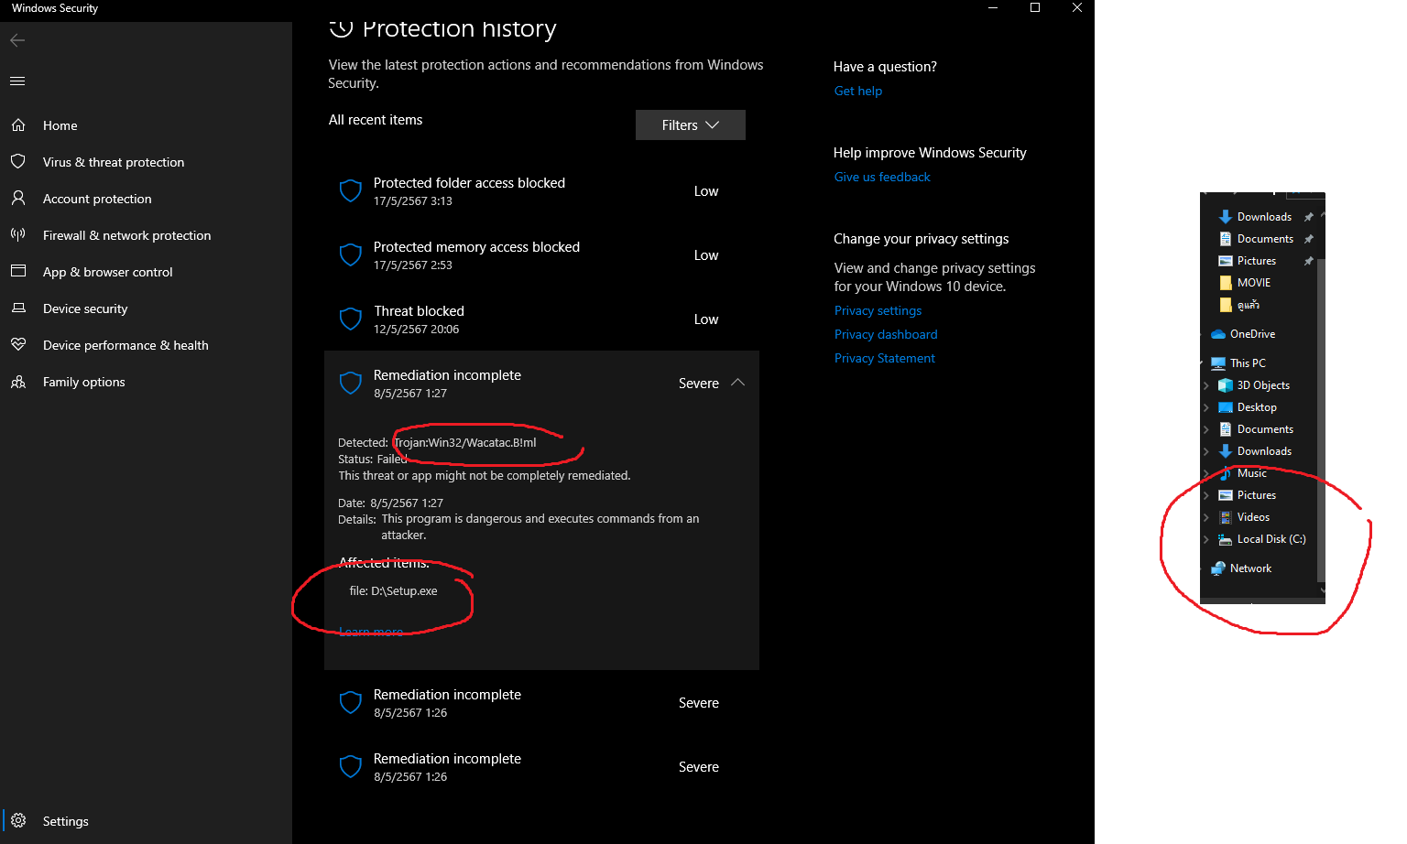Click the Device performance & health heart icon
1407x844 pixels.
18,345
